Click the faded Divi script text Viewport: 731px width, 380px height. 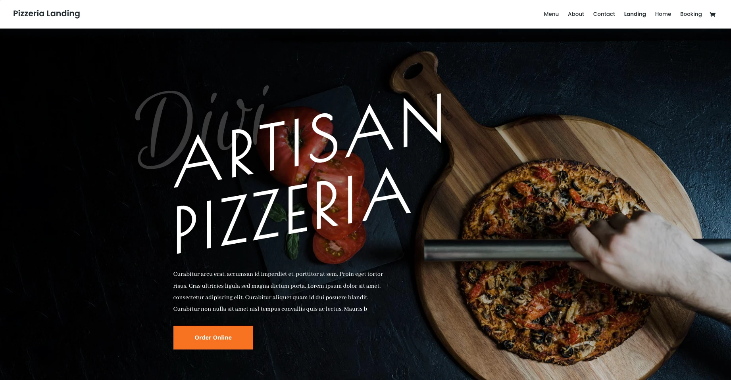point(202,128)
